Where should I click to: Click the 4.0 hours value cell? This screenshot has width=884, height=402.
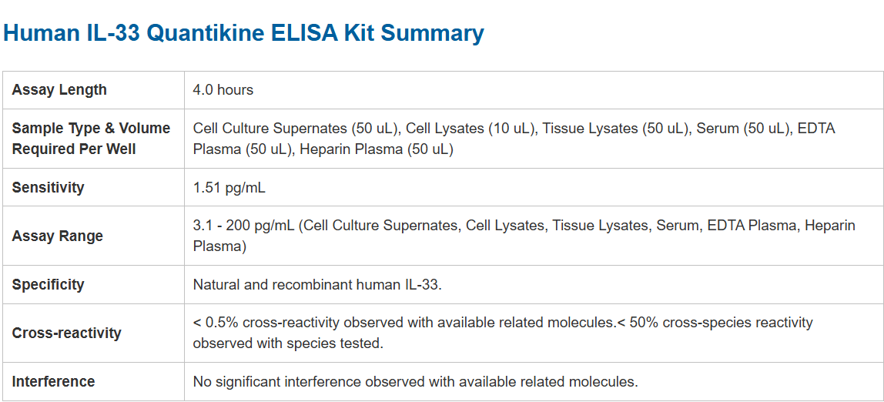[223, 90]
